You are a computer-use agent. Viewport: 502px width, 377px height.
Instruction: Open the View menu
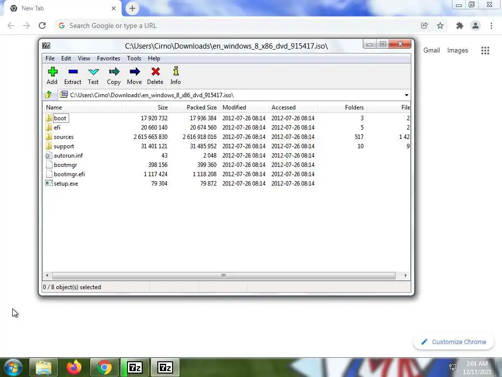coord(84,58)
